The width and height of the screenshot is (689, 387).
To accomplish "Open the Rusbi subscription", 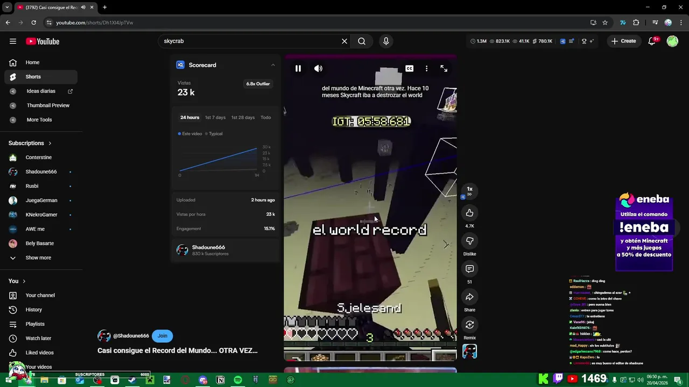I will tap(41, 186).
